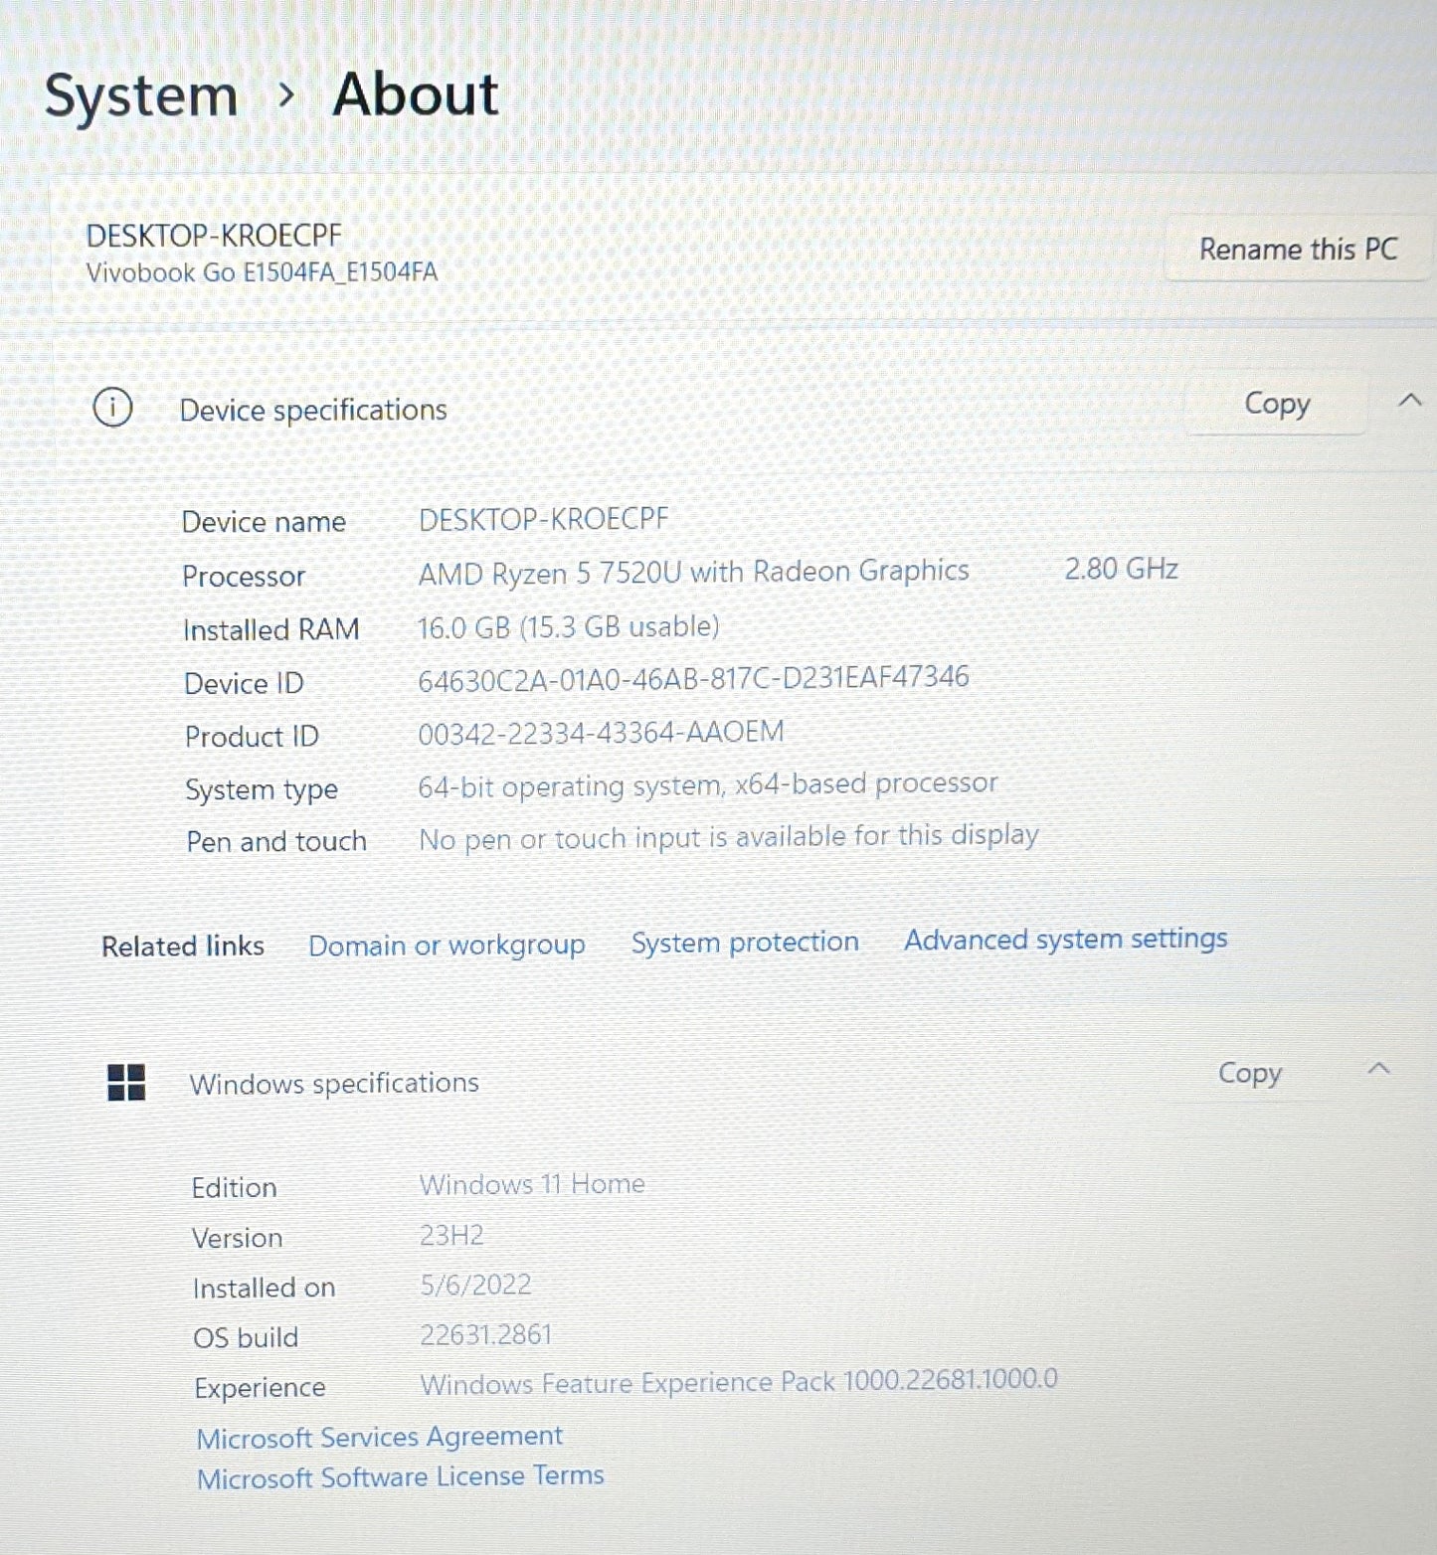
Task: Click the breadcrumb chevron between System and About
Action: coord(286,95)
